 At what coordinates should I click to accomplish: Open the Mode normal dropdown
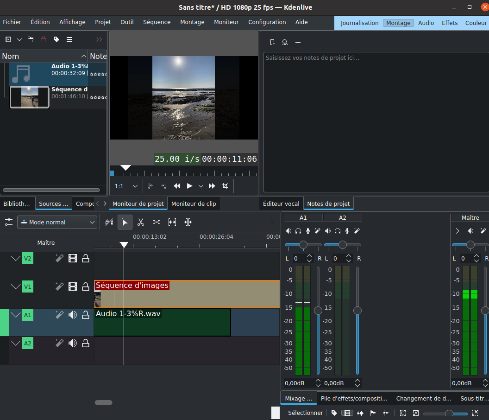coord(57,223)
